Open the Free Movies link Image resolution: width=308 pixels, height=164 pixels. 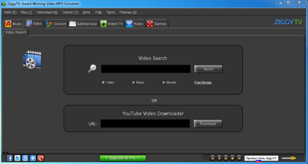pyautogui.click(x=203, y=82)
